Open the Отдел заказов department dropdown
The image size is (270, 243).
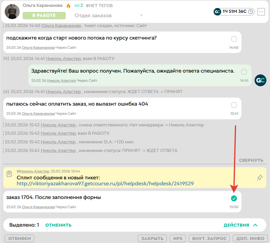click(108, 15)
